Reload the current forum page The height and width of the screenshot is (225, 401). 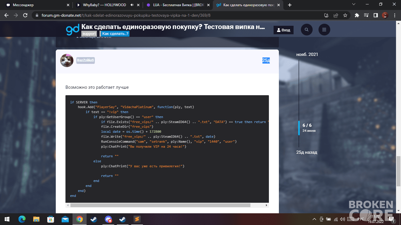point(25,15)
